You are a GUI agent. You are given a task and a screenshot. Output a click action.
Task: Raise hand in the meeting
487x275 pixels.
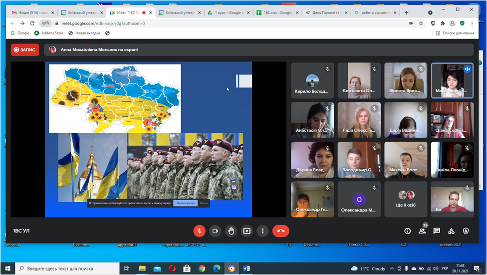[x=231, y=231]
